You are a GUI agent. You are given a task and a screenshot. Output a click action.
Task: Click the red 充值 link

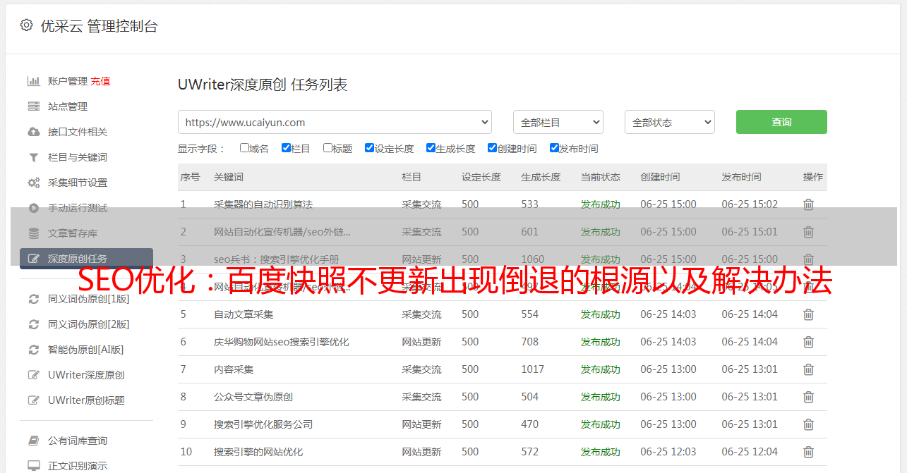click(x=100, y=81)
